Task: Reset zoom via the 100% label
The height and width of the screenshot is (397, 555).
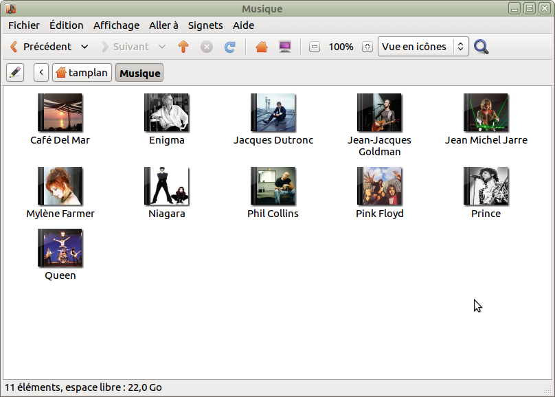Action: [341, 47]
